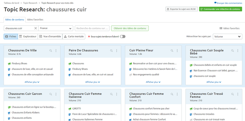Switch to Idées favorites tab

pos(35,20)
